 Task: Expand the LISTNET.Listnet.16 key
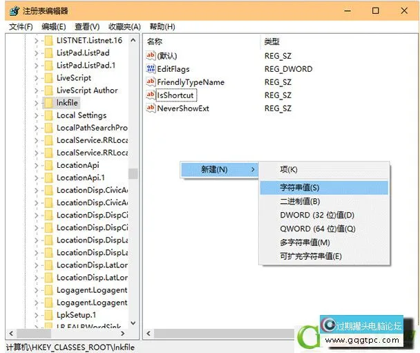pos(37,41)
